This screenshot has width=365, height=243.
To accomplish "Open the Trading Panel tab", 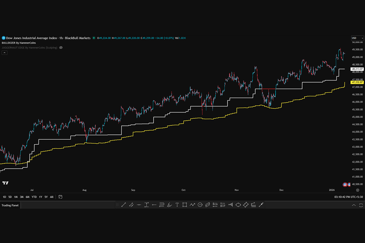I will pyautogui.click(x=10, y=205).
